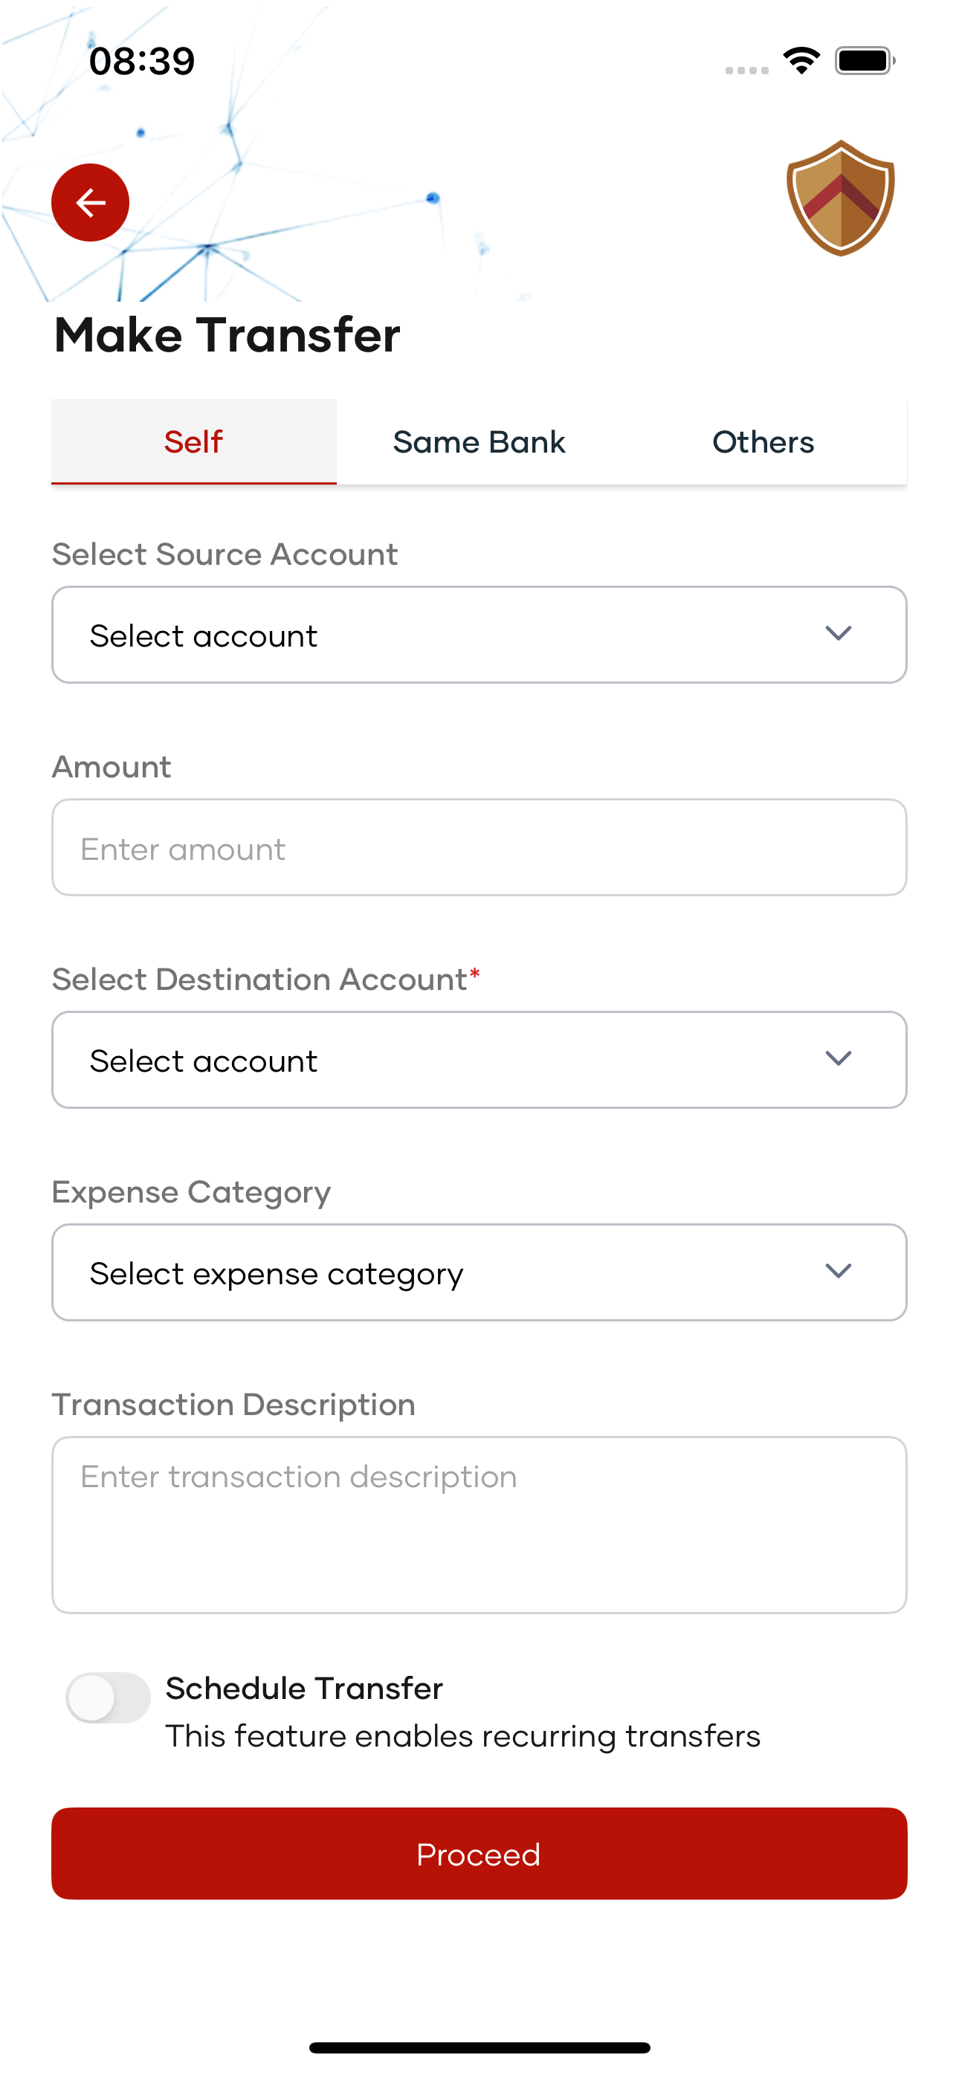Tap the Wi-Fi status icon
This screenshot has width=959, height=2078.
click(x=801, y=61)
